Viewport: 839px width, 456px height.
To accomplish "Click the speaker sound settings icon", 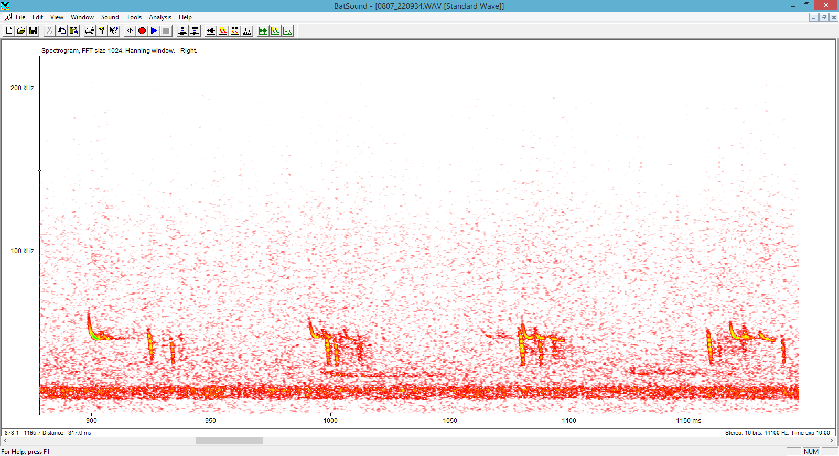I will click(x=130, y=31).
